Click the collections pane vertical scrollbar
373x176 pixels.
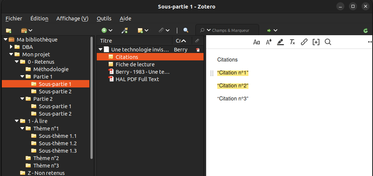(x=92, y=97)
